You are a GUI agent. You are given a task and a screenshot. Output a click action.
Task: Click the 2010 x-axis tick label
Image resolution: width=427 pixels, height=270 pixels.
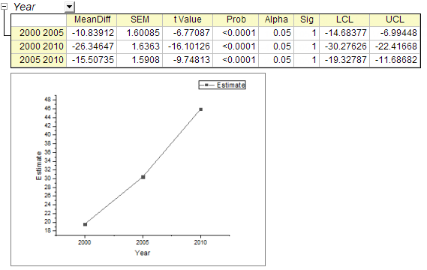pyautogui.click(x=200, y=242)
